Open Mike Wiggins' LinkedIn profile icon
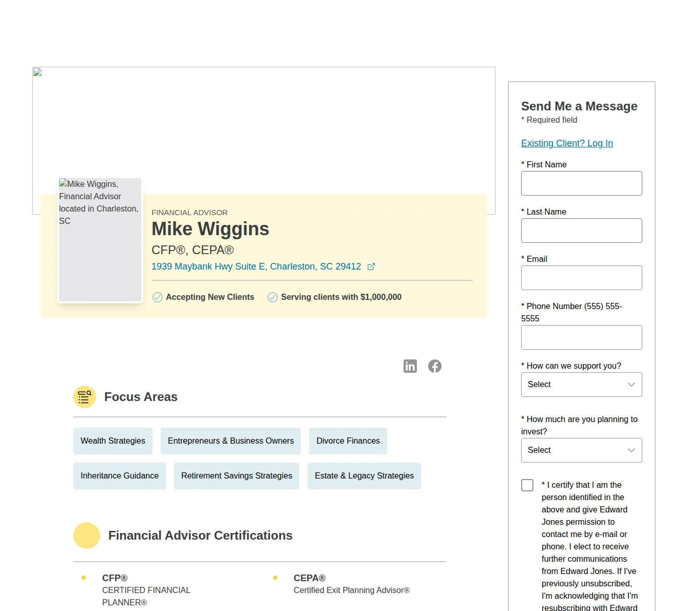This screenshot has width=688, height=611. click(410, 366)
